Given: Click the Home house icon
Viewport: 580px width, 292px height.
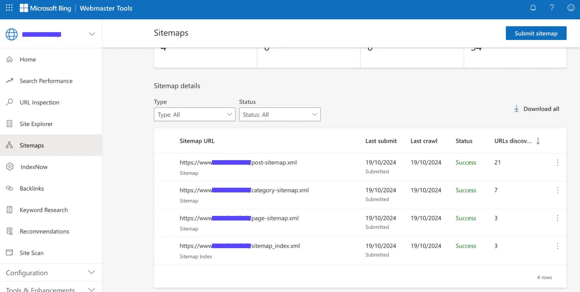Looking at the screenshot, I should tap(10, 59).
